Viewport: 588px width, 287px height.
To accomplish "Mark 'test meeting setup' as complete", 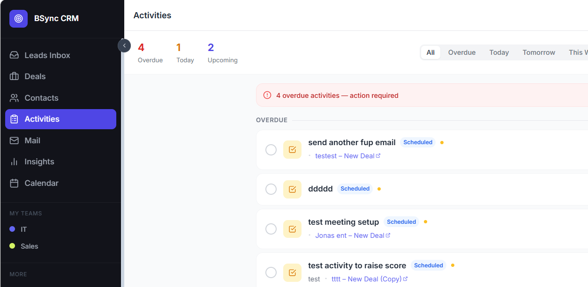I will (x=271, y=229).
